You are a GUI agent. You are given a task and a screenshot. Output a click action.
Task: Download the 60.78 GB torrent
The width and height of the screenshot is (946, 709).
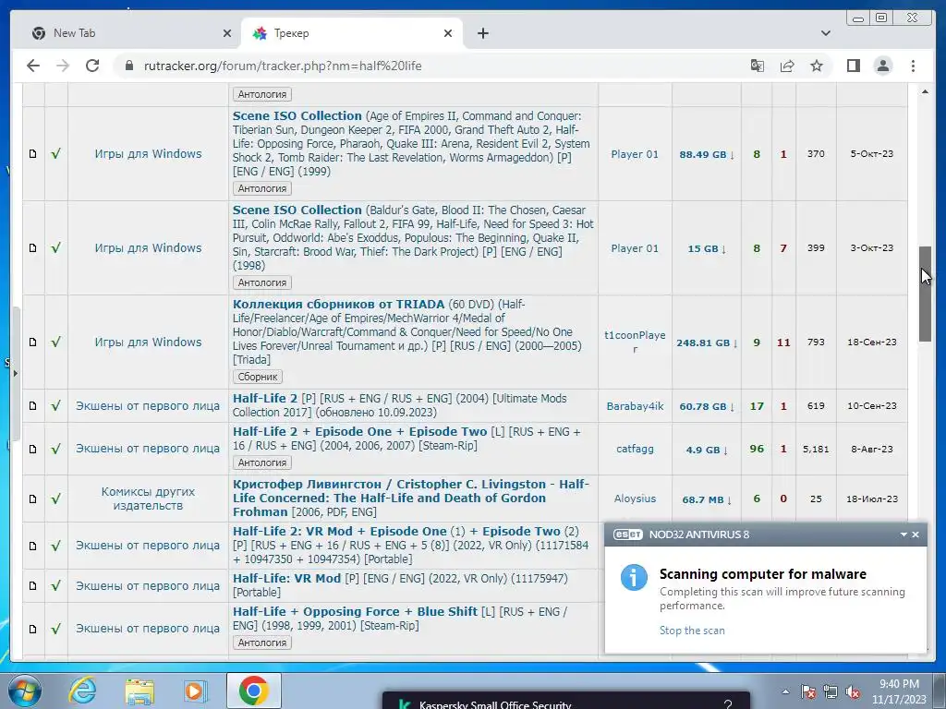pyautogui.click(x=707, y=406)
